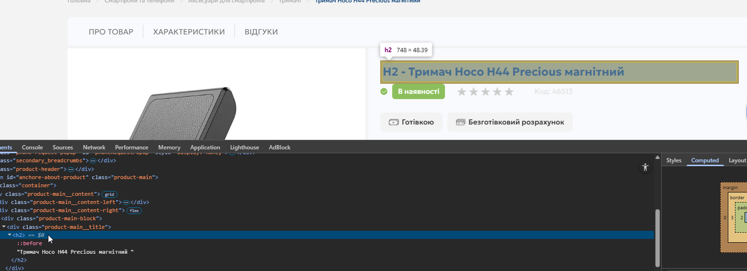
Task: Open the ХАРАКТЕРИСТИКИ page tab
Action: coord(189,32)
